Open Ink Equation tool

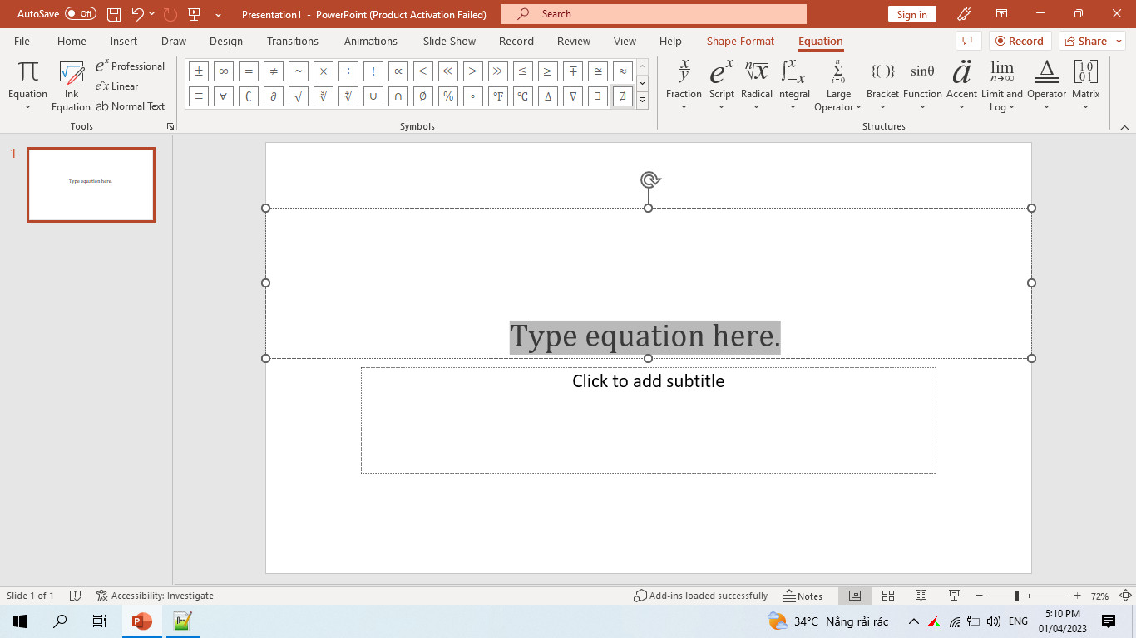[72, 86]
